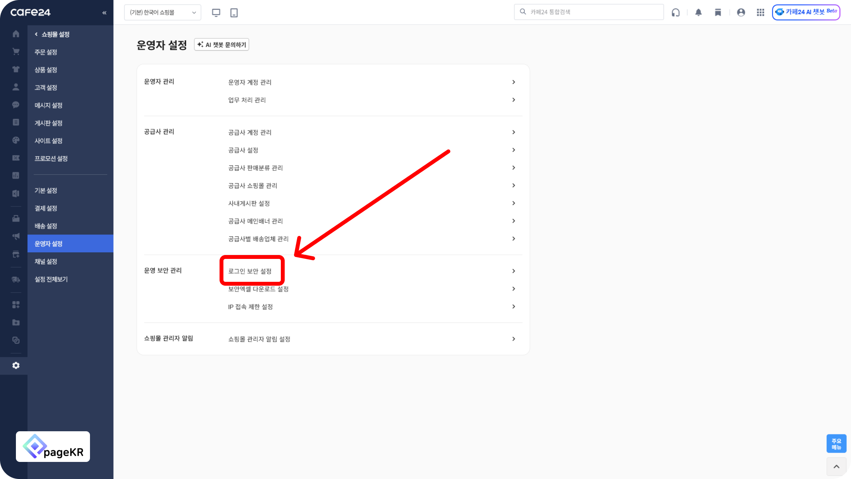
Task: Open the shopping cart orders icon
Action: 16,52
